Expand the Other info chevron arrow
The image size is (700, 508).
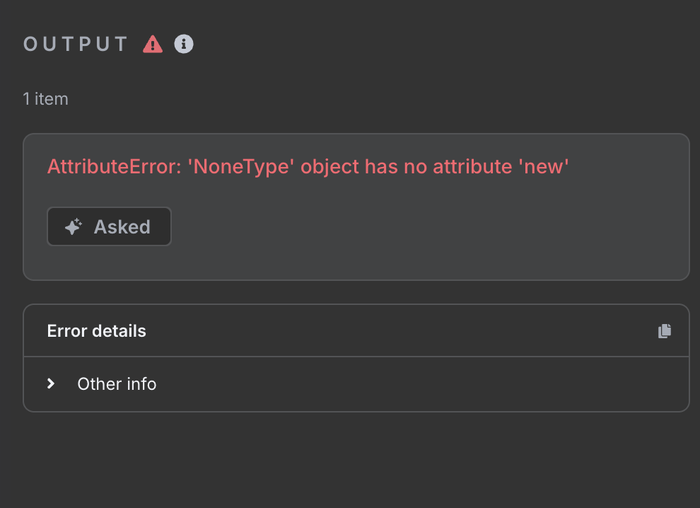pos(51,383)
